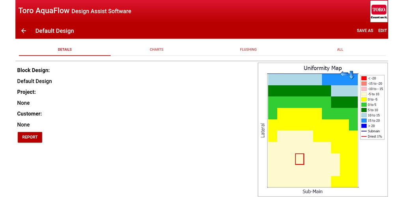Click the 'None' value under Customer
The image size is (404, 197).
23,125
